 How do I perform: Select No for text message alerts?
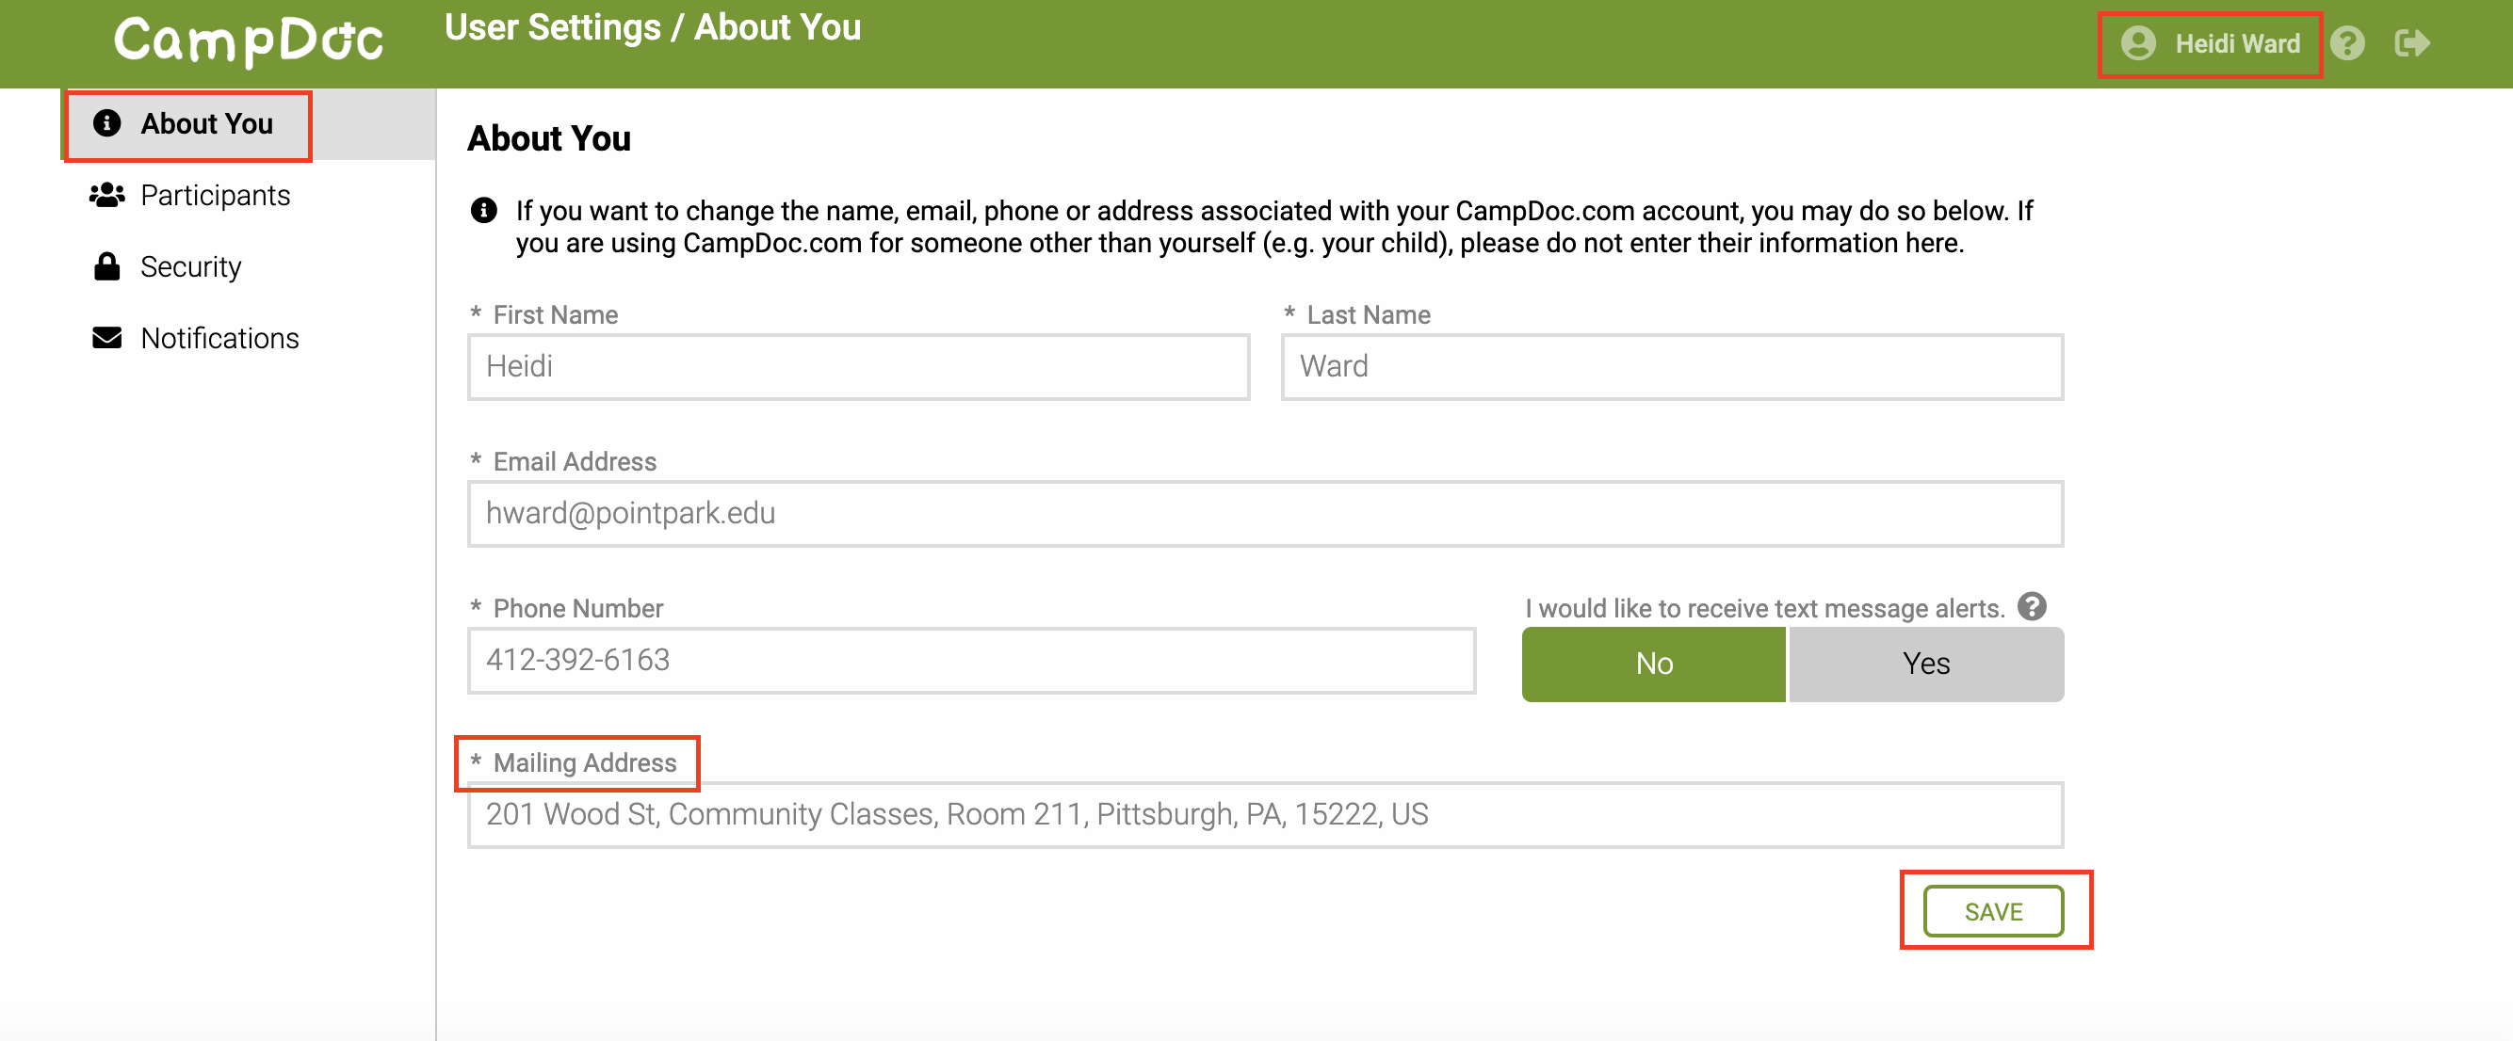(x=1654, y=664)
